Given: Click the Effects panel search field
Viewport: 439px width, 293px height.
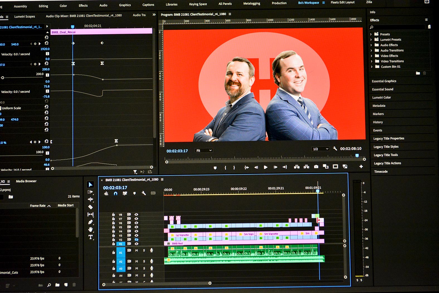Looking at the screenshot, I should 399,27.
